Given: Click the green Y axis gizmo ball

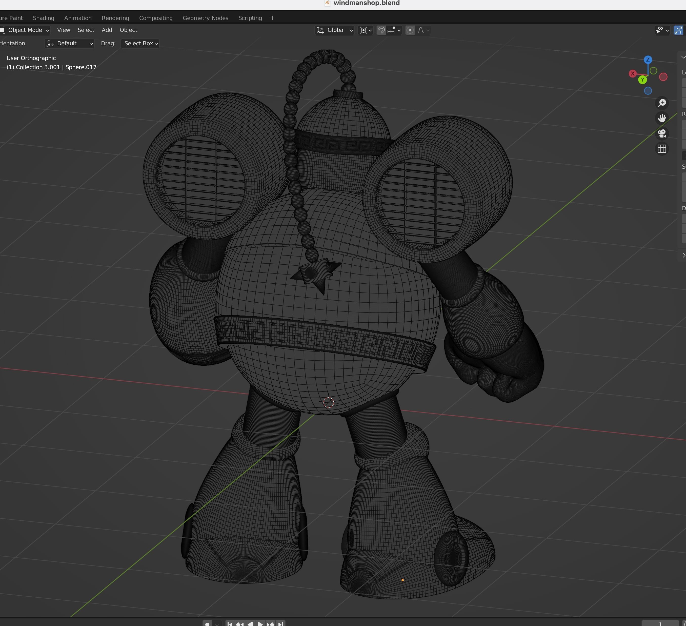Looking at the screenshot, I should pyautogui.click(x=642, y=80).
